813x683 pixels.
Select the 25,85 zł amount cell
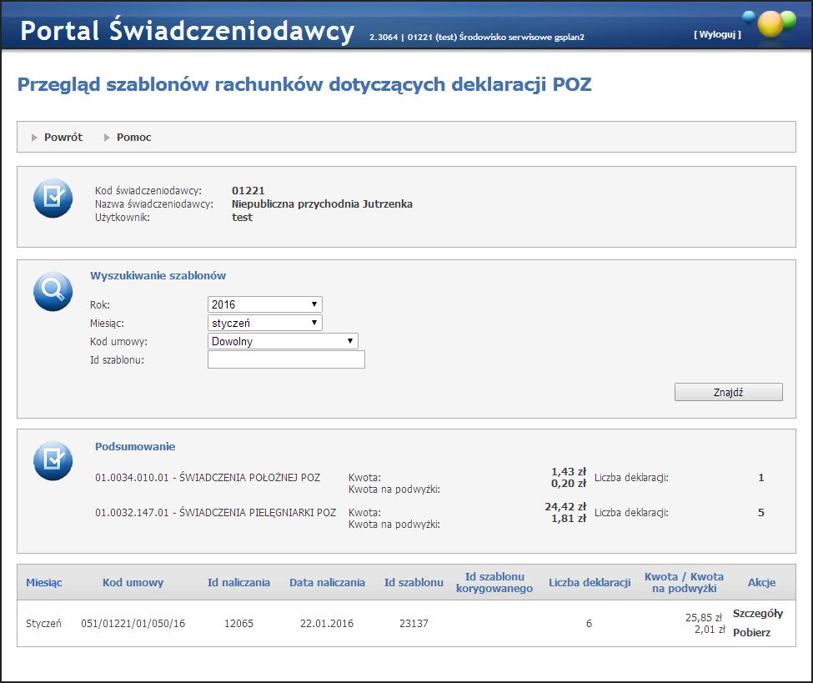point(704,618)
